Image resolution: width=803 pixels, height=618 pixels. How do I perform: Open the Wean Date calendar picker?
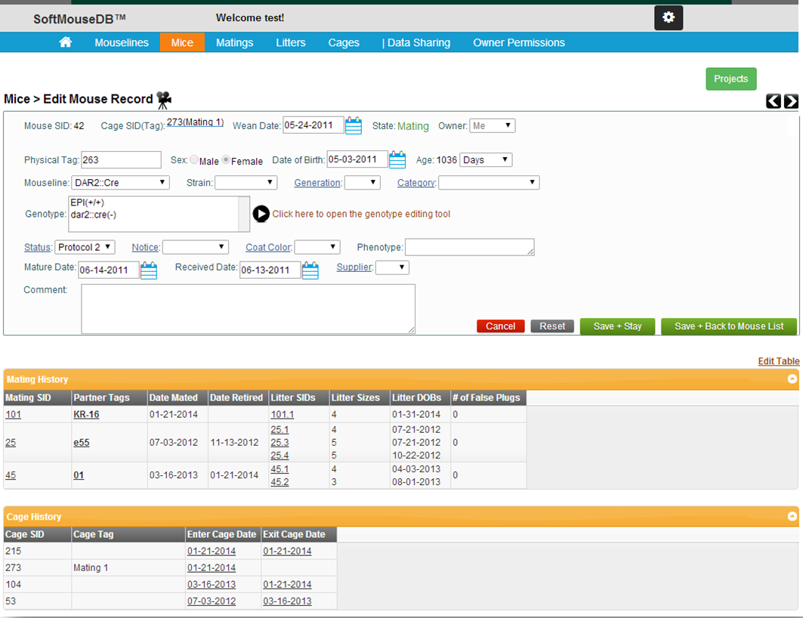click(x=353, y=125)
